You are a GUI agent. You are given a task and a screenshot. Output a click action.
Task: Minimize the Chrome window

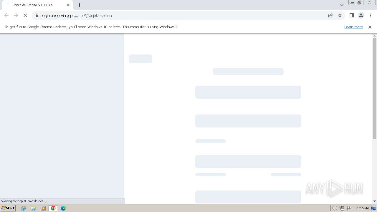pos(352,3)
